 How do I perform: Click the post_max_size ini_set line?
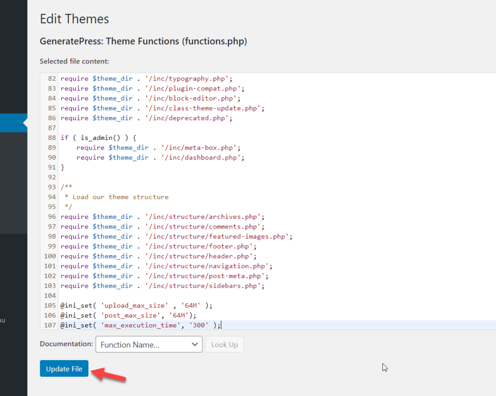coord(132,315)
